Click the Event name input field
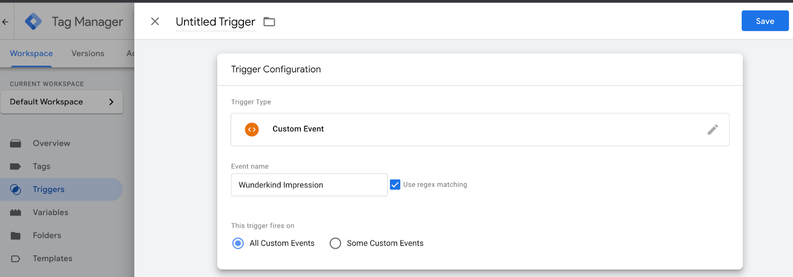 pyautogui.click(x=309, y=185)
